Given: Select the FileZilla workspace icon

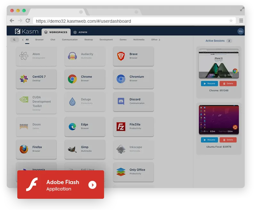Looking at the screenshot, I should tap(121, 126).
